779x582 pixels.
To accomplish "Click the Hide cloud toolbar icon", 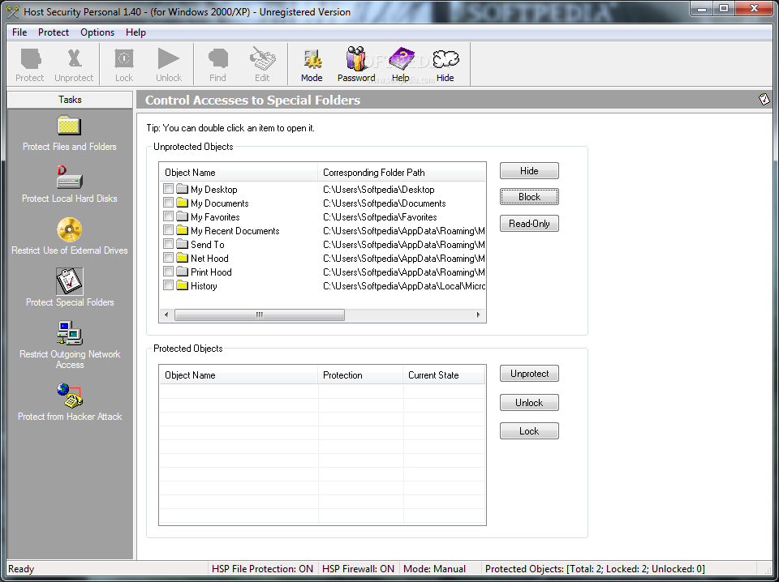I will (x=445, y=65).
